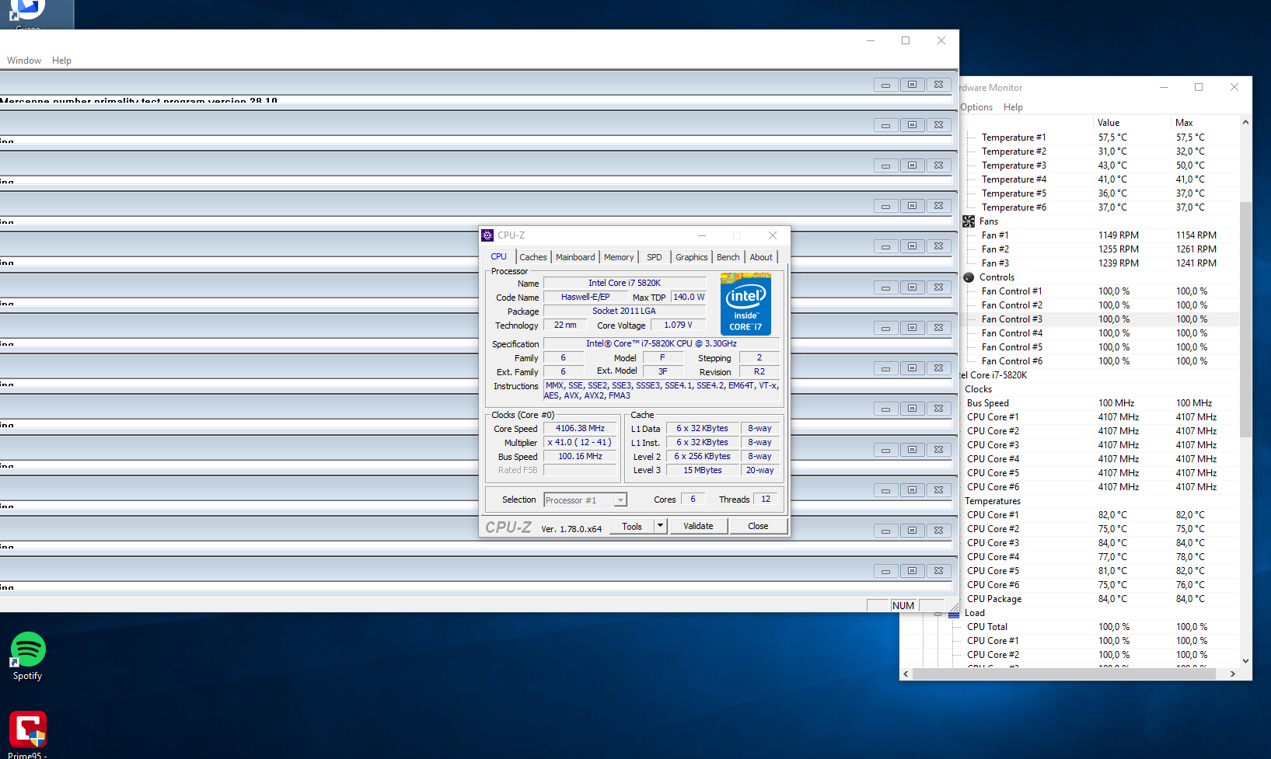Click the "1149 RPM" fan value
Viewport: 1271px width, 759px height.
1118,235
